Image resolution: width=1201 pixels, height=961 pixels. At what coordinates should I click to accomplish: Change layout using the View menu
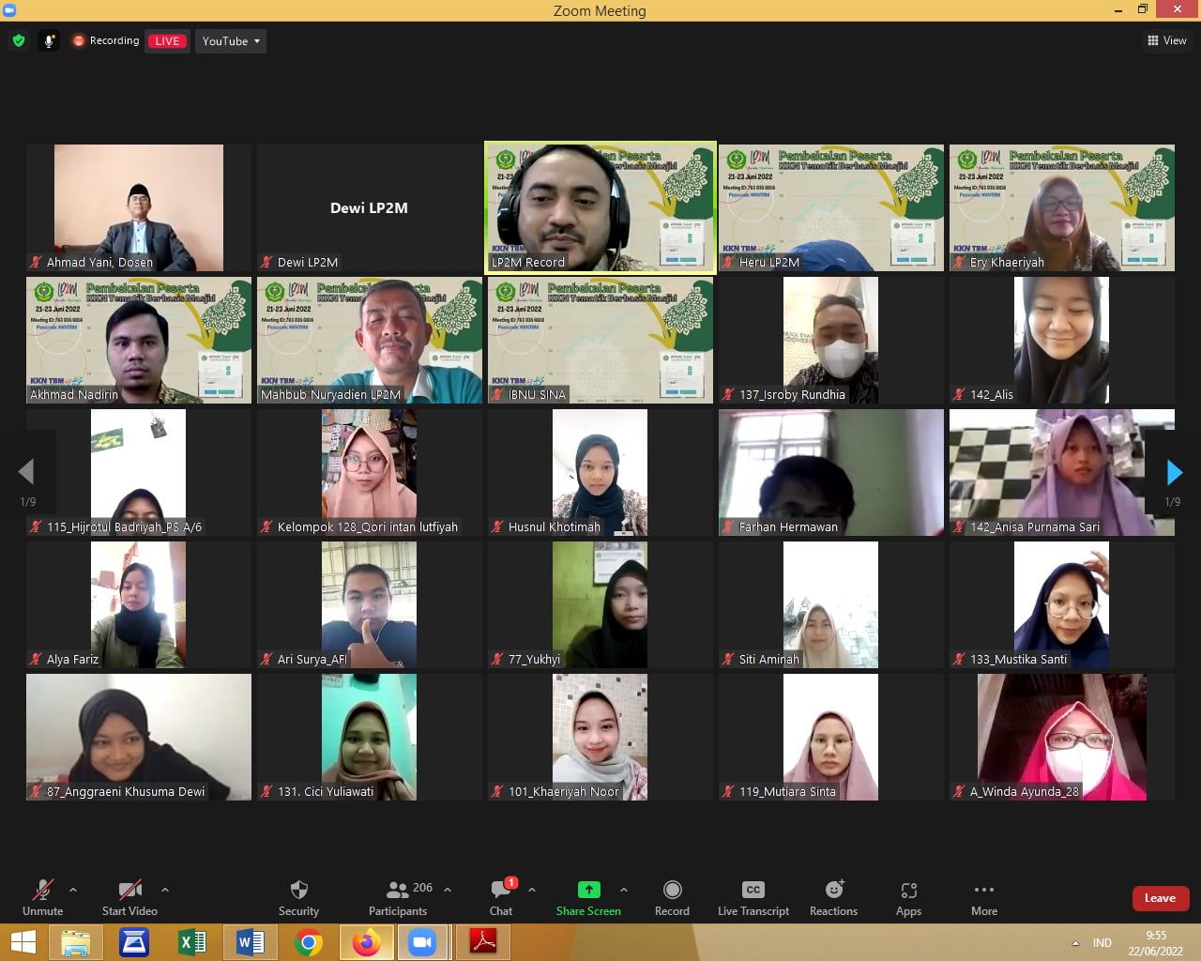[x=1166, y=40]
